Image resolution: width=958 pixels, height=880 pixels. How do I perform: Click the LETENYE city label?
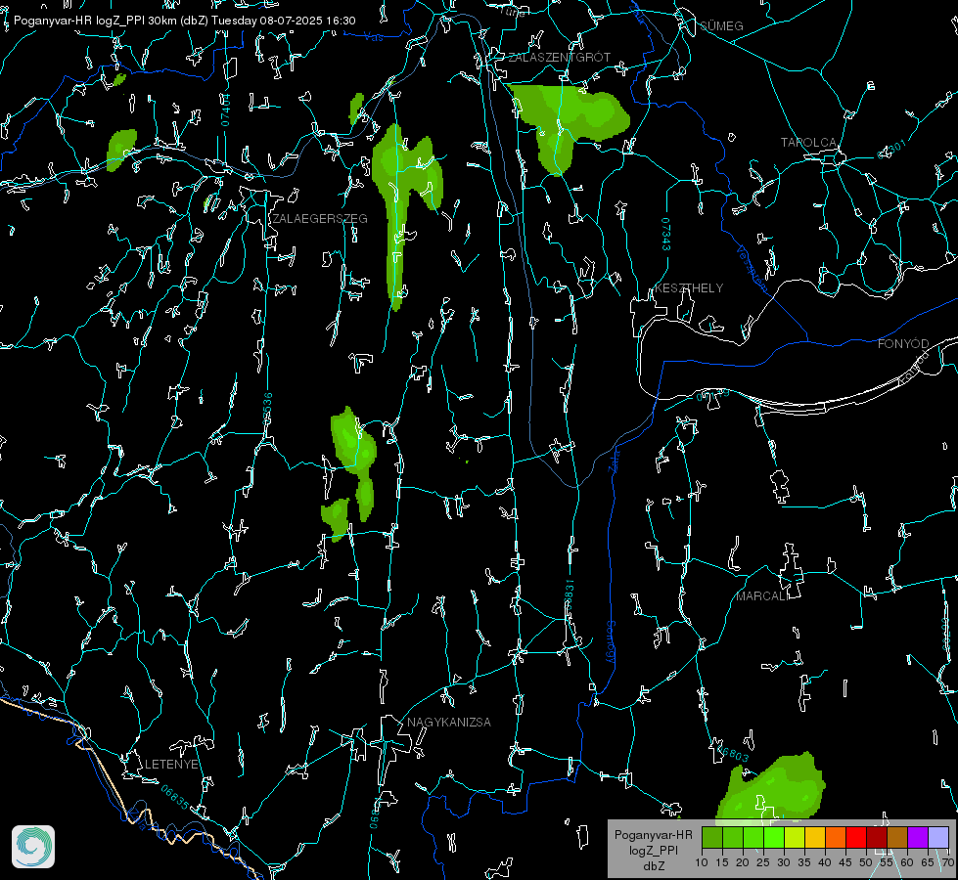pyautogui.click(x=171, y=764)
